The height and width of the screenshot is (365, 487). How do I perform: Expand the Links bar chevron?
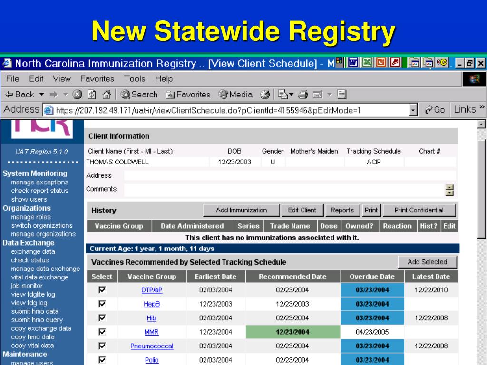(482, 107)
